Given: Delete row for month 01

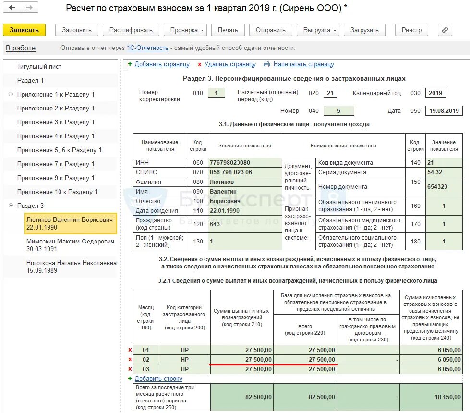Looking at the screenshot, I should (x=130, y=350).
